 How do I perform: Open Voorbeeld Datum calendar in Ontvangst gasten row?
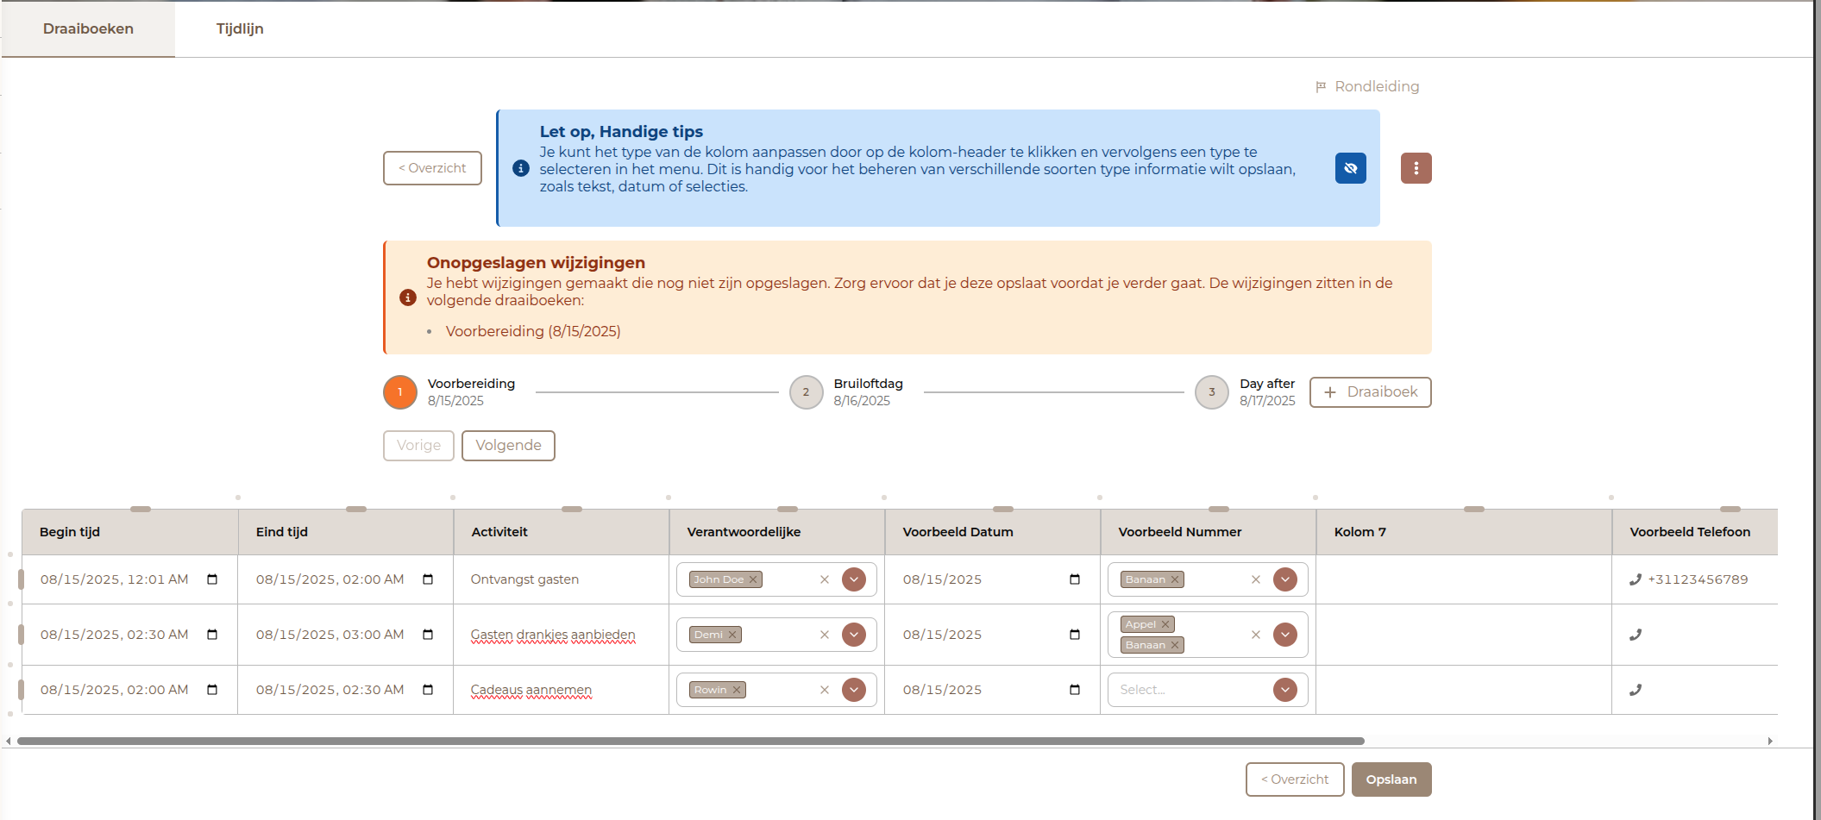1075,579
